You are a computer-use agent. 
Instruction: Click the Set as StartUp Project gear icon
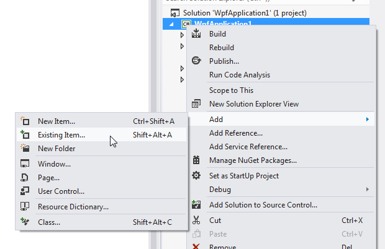click(x=197, y=175)
